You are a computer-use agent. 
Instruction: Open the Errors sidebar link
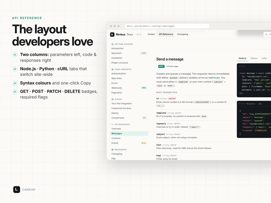pos(114,83)
